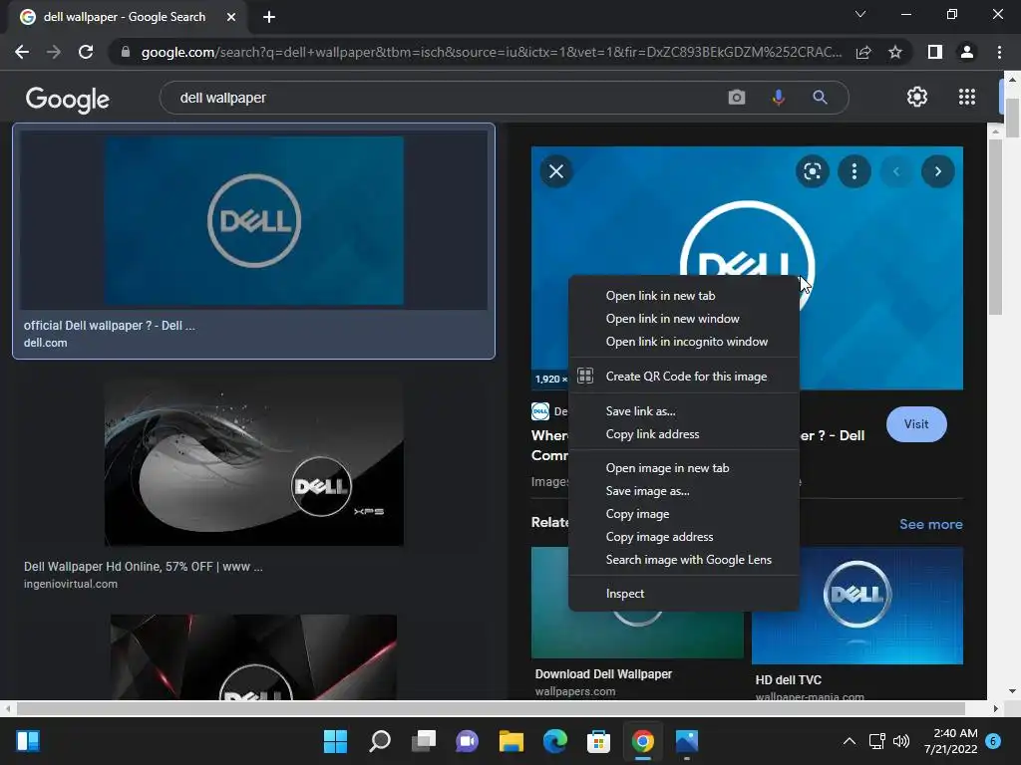This screenshot has width=1021, height=765.
Task: Click the share page icon in address bar
Action: coord(863,52)
